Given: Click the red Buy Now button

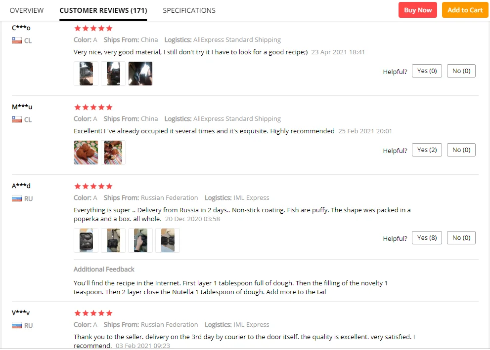Looking at the screenshot, I should pos(417,10).
